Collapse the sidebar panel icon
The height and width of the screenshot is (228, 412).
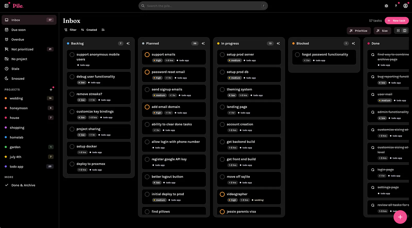[x=6, y=6]
